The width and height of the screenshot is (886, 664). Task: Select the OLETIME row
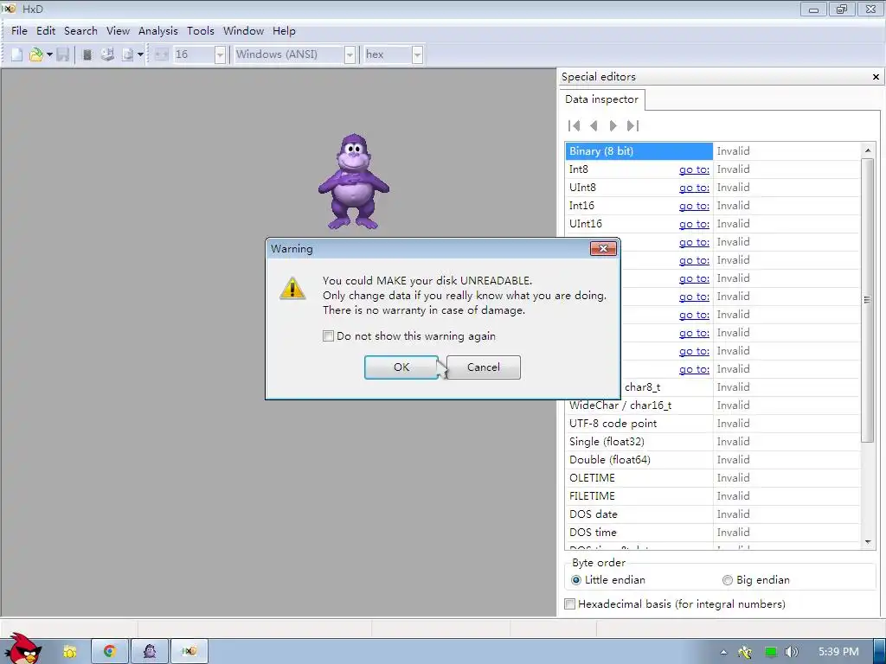[713, 477]
